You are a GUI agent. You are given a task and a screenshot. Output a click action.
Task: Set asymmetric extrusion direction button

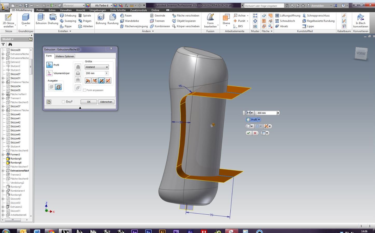coord(108,81)
